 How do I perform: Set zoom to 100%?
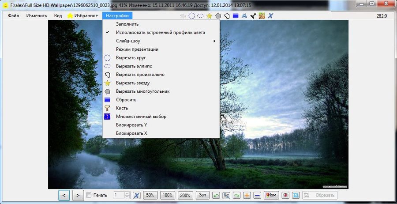[x=168, y=195]
